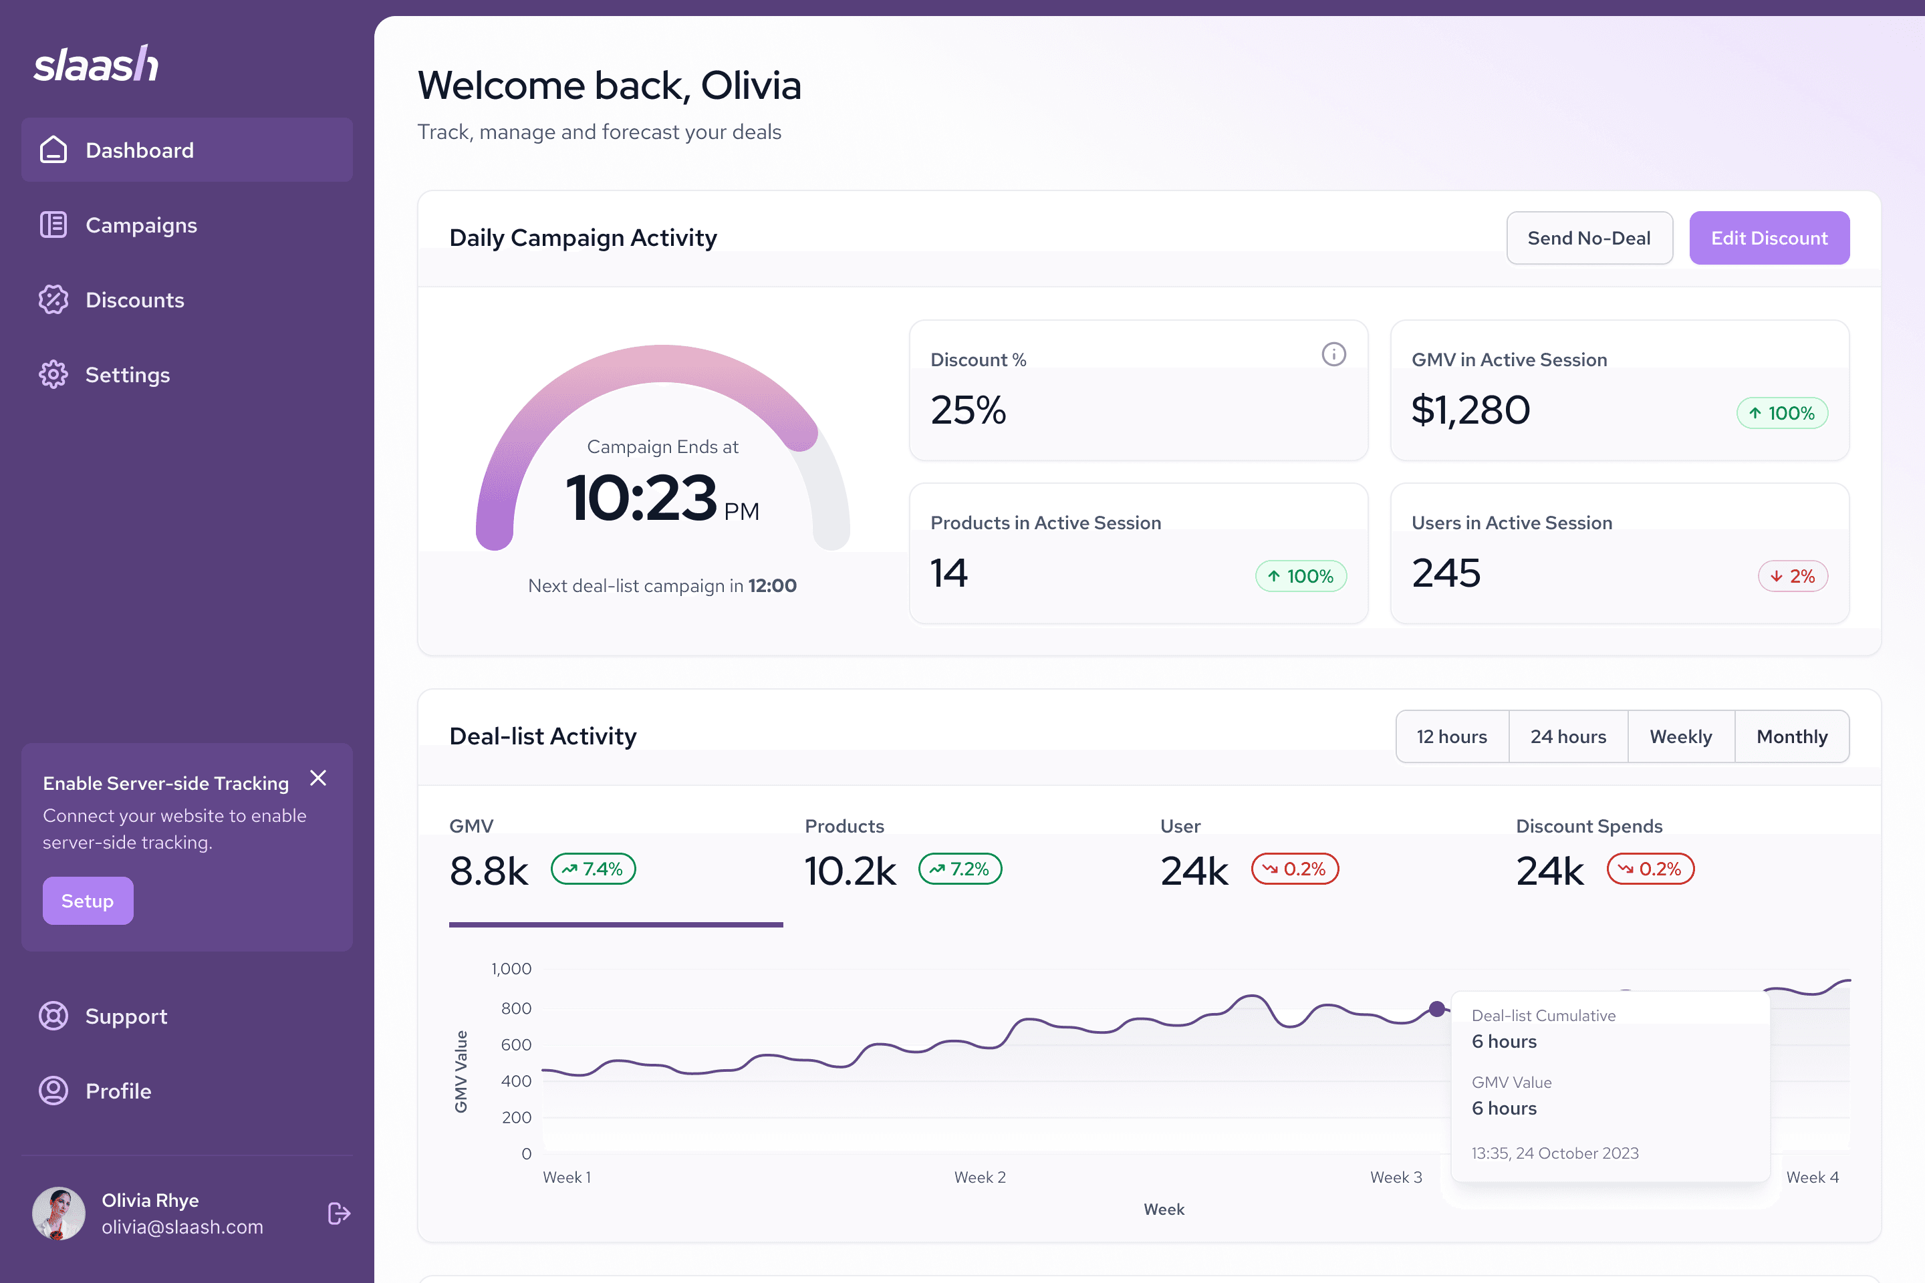Open the Settings menu item

click(x=187, y=375)
